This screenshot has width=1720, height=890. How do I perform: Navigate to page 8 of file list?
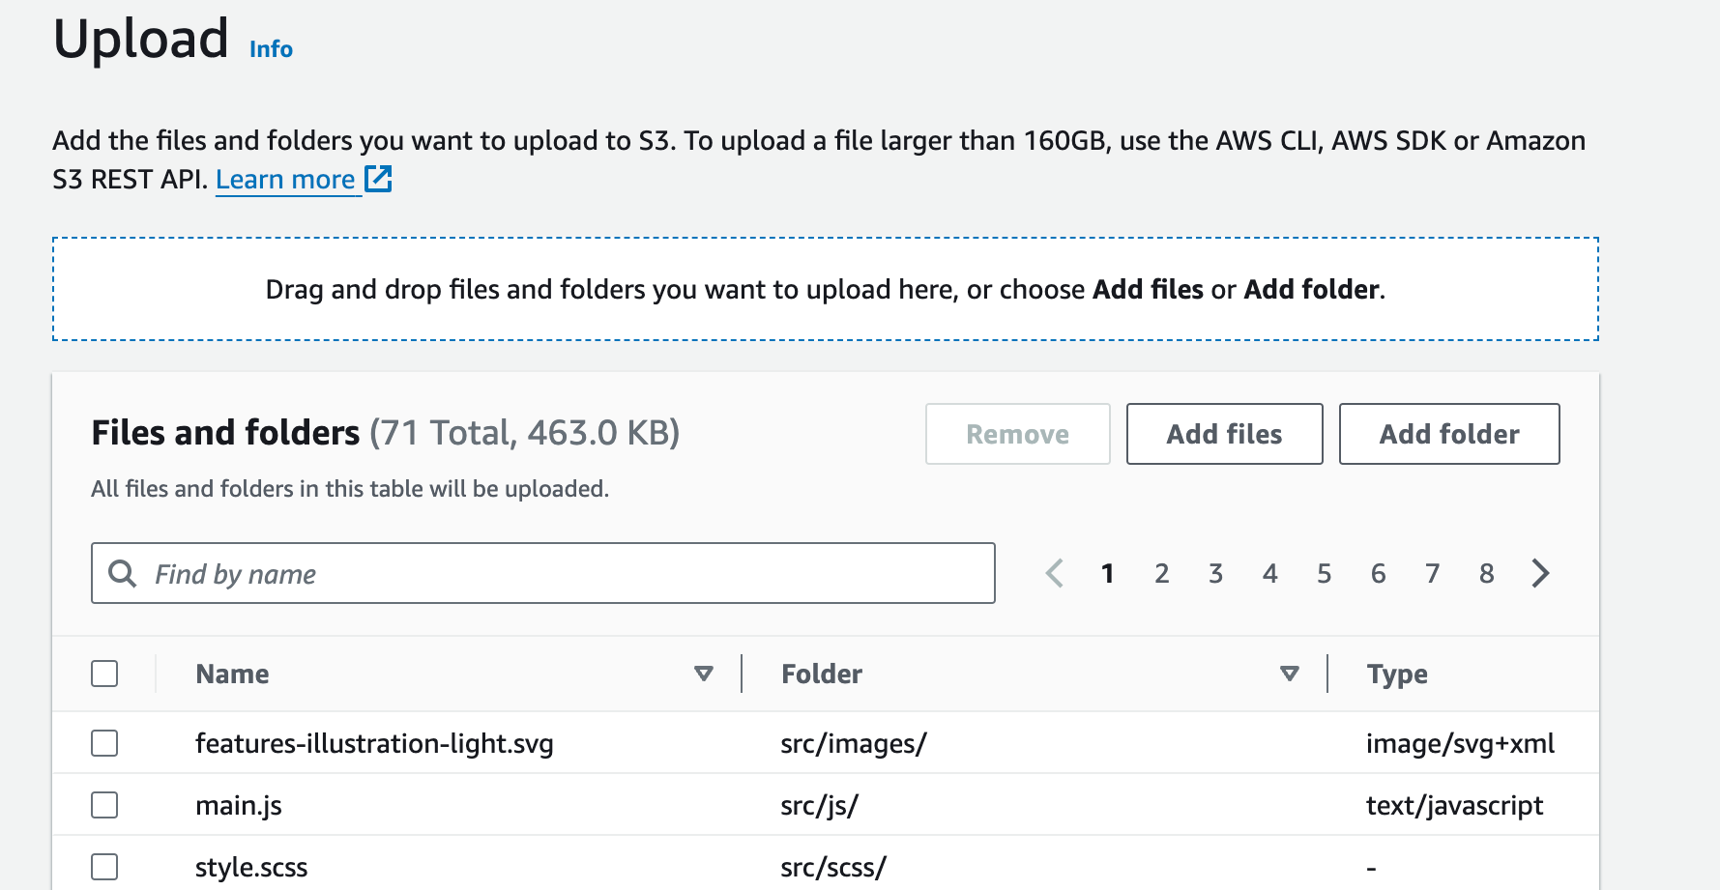[1487, 574]
